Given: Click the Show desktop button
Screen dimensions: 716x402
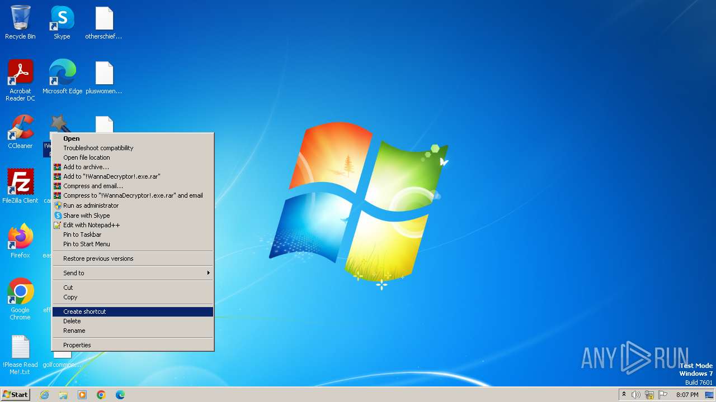Looking at the screenshot, I should 709,395.
